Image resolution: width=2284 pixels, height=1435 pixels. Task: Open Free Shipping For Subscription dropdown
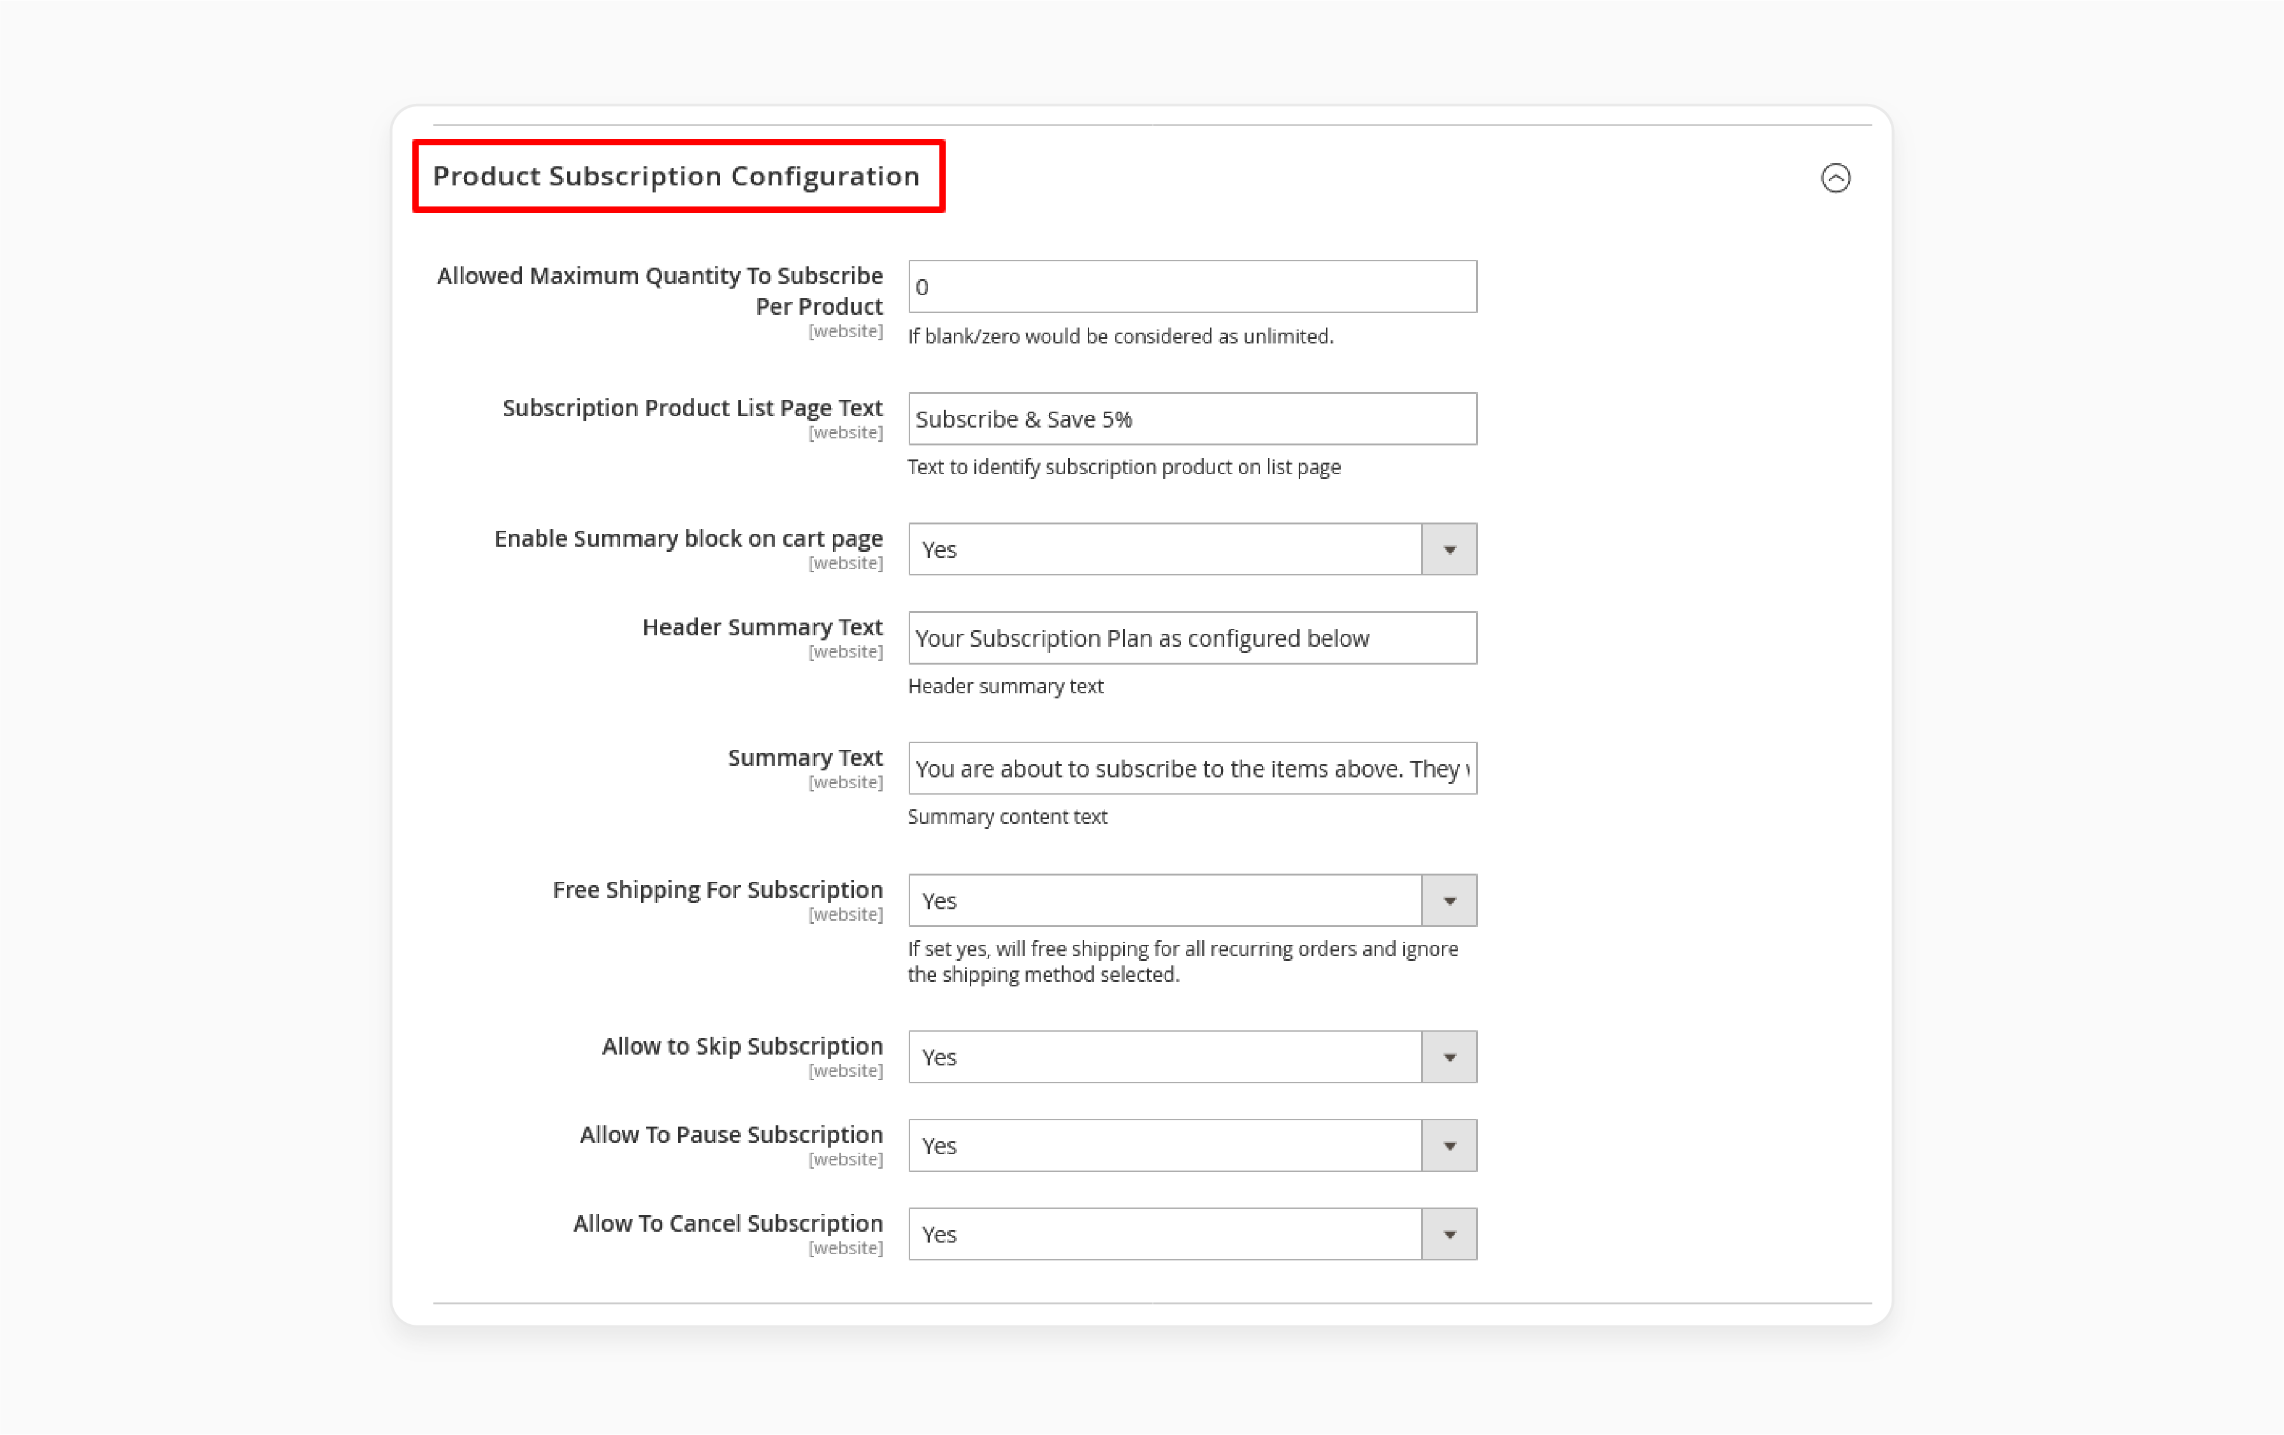pyautogui.click(x=1192, y=900)
